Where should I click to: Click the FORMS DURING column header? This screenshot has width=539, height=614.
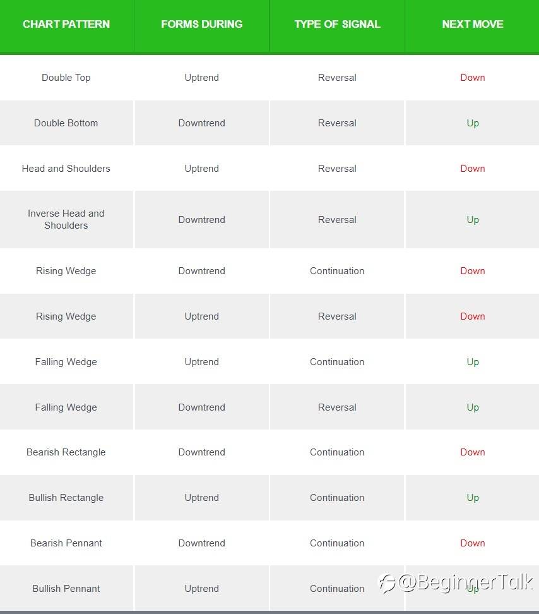[x=202, y=24]
